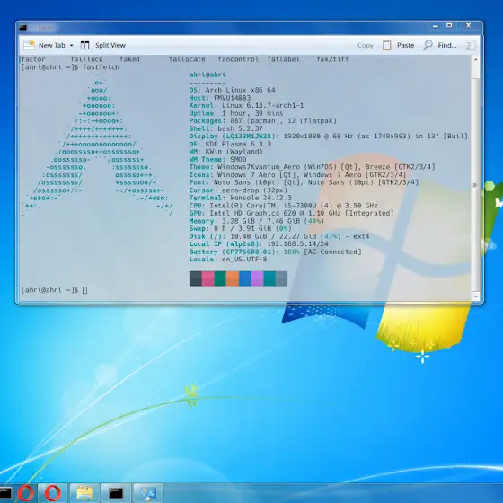Viewport: 503px width, 503px height.
Task: Click the 'Host: FMVU14003' line
Action: click(x=220, y=98)
